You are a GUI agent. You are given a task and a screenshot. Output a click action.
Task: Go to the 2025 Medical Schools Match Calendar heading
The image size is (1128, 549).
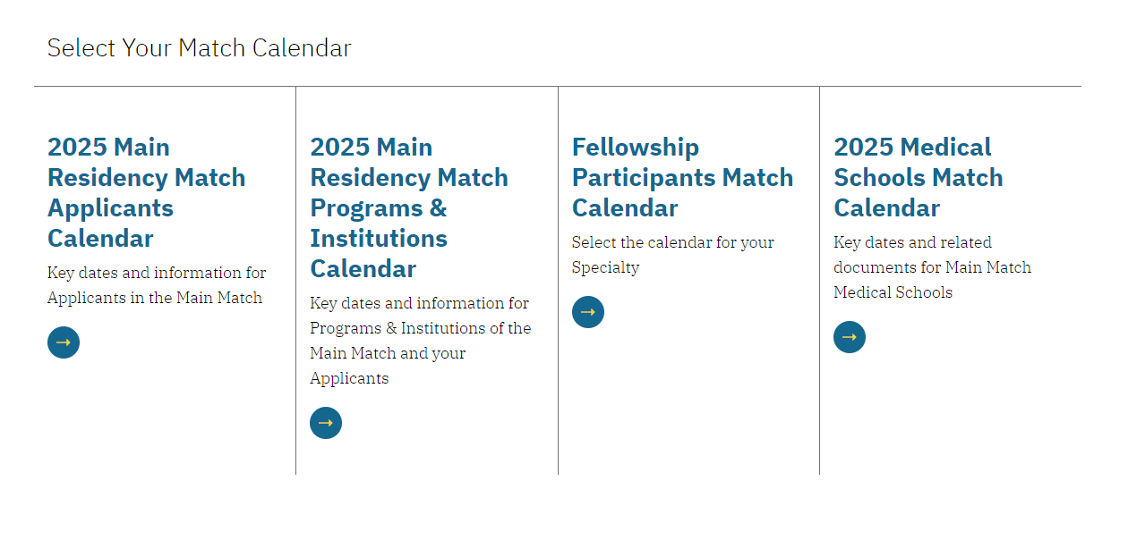click(919, 177)
